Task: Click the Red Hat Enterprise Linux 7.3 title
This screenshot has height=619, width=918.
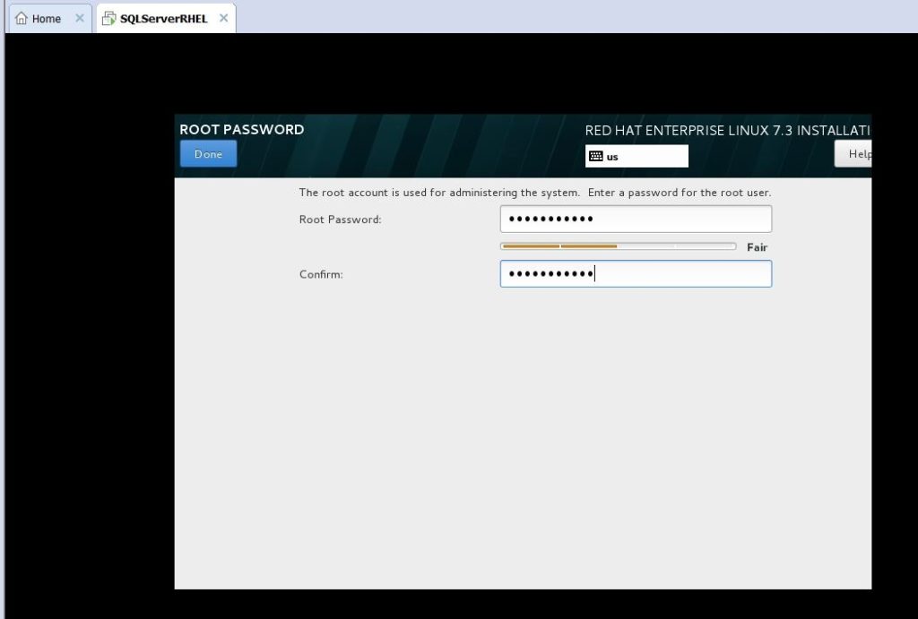Action: point(726,131)
